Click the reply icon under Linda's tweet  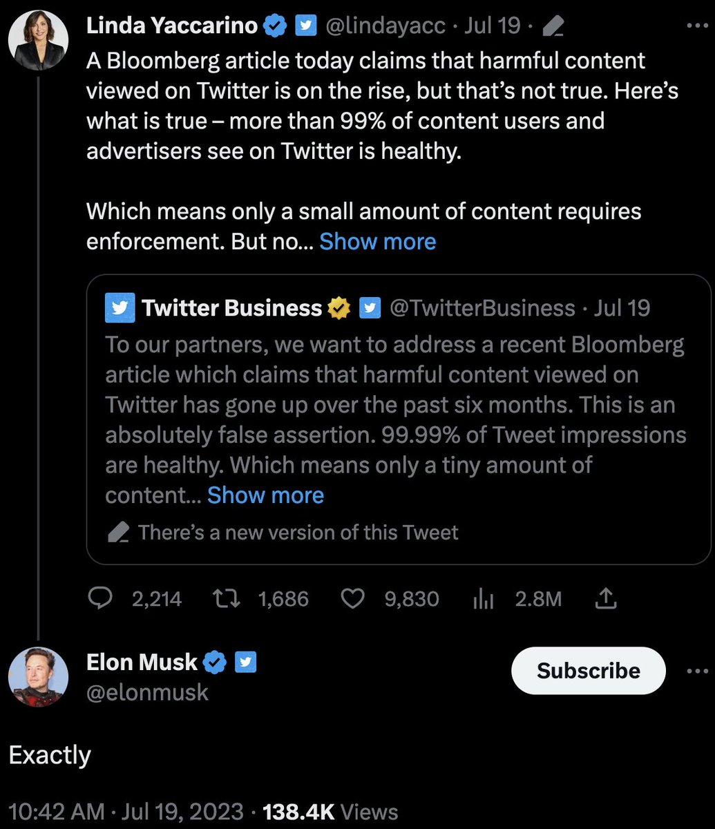click(101, 598)
